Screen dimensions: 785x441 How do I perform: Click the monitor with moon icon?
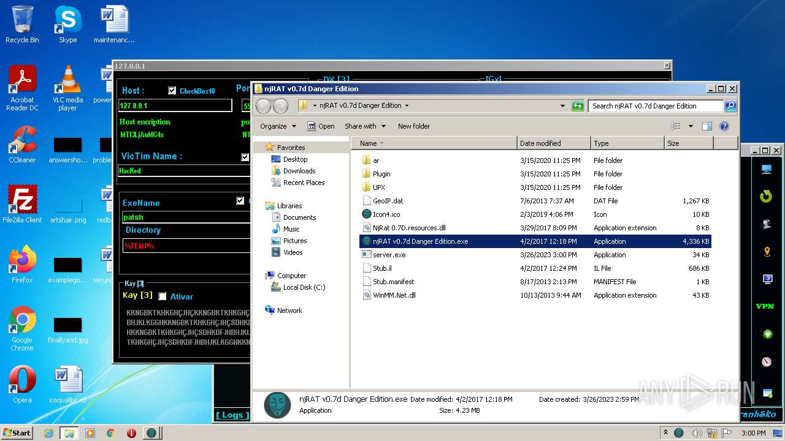(x=767, y=279)
